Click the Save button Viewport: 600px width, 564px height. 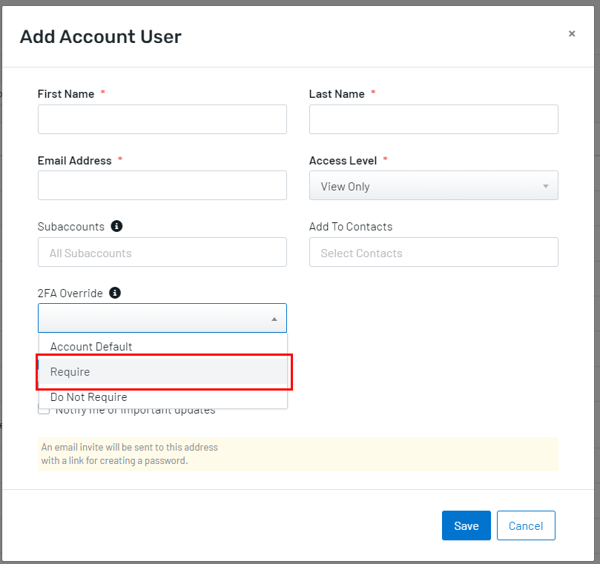(466, 525)
